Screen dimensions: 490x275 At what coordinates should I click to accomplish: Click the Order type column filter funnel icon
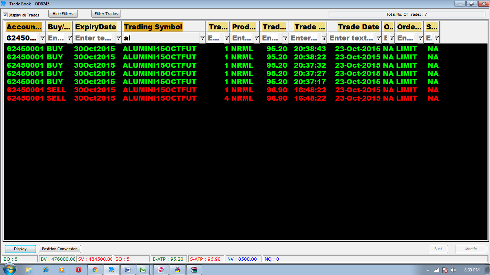420,38
